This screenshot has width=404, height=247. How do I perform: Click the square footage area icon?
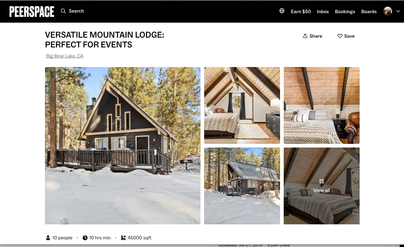pyautogui.click(x=123, y=238)
